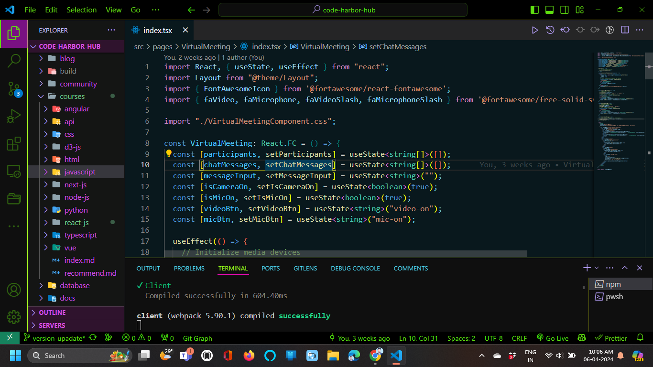
Task: Toggle Go Live server
Action: (x=553, y=338)
